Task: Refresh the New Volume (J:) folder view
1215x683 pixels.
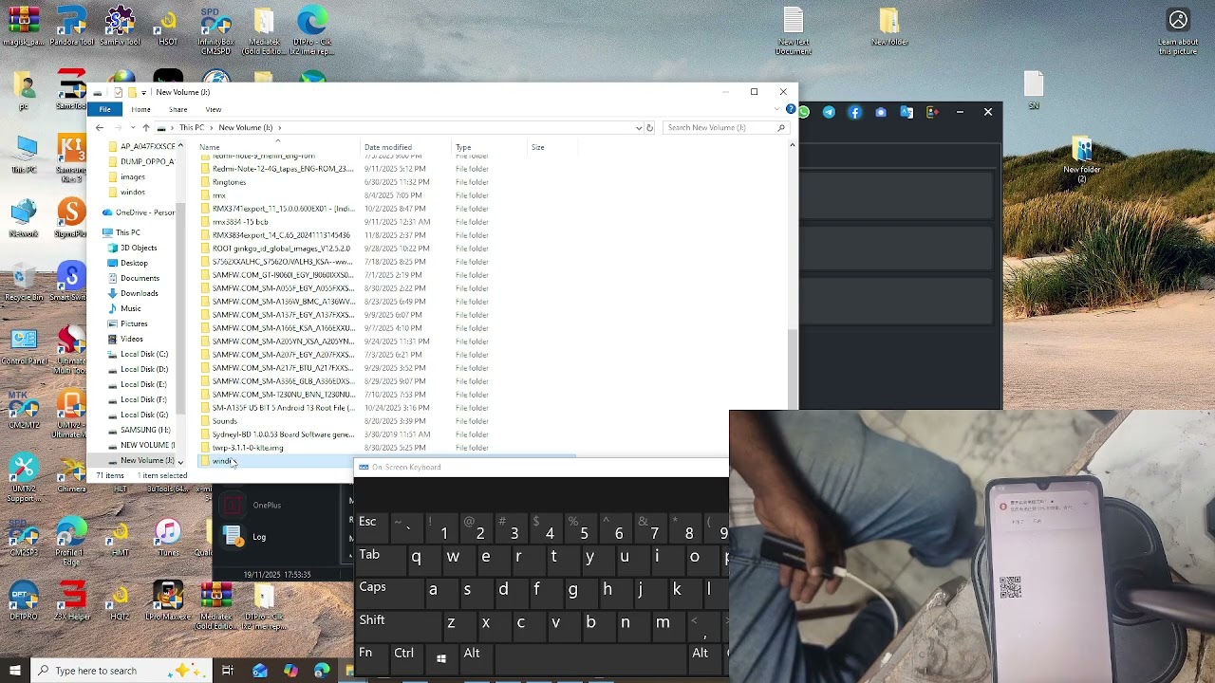Action: (x=649, y=127)
